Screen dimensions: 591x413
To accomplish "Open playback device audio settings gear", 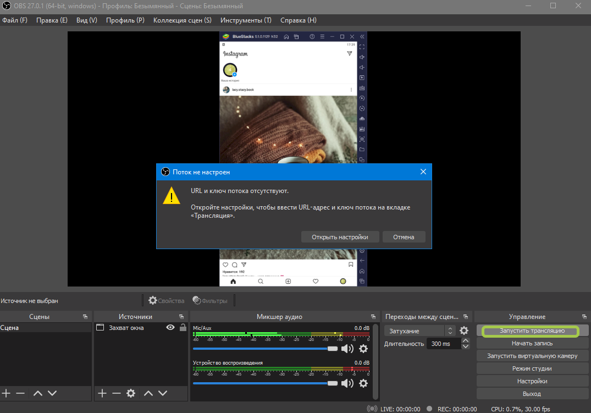I will point(363,383).
